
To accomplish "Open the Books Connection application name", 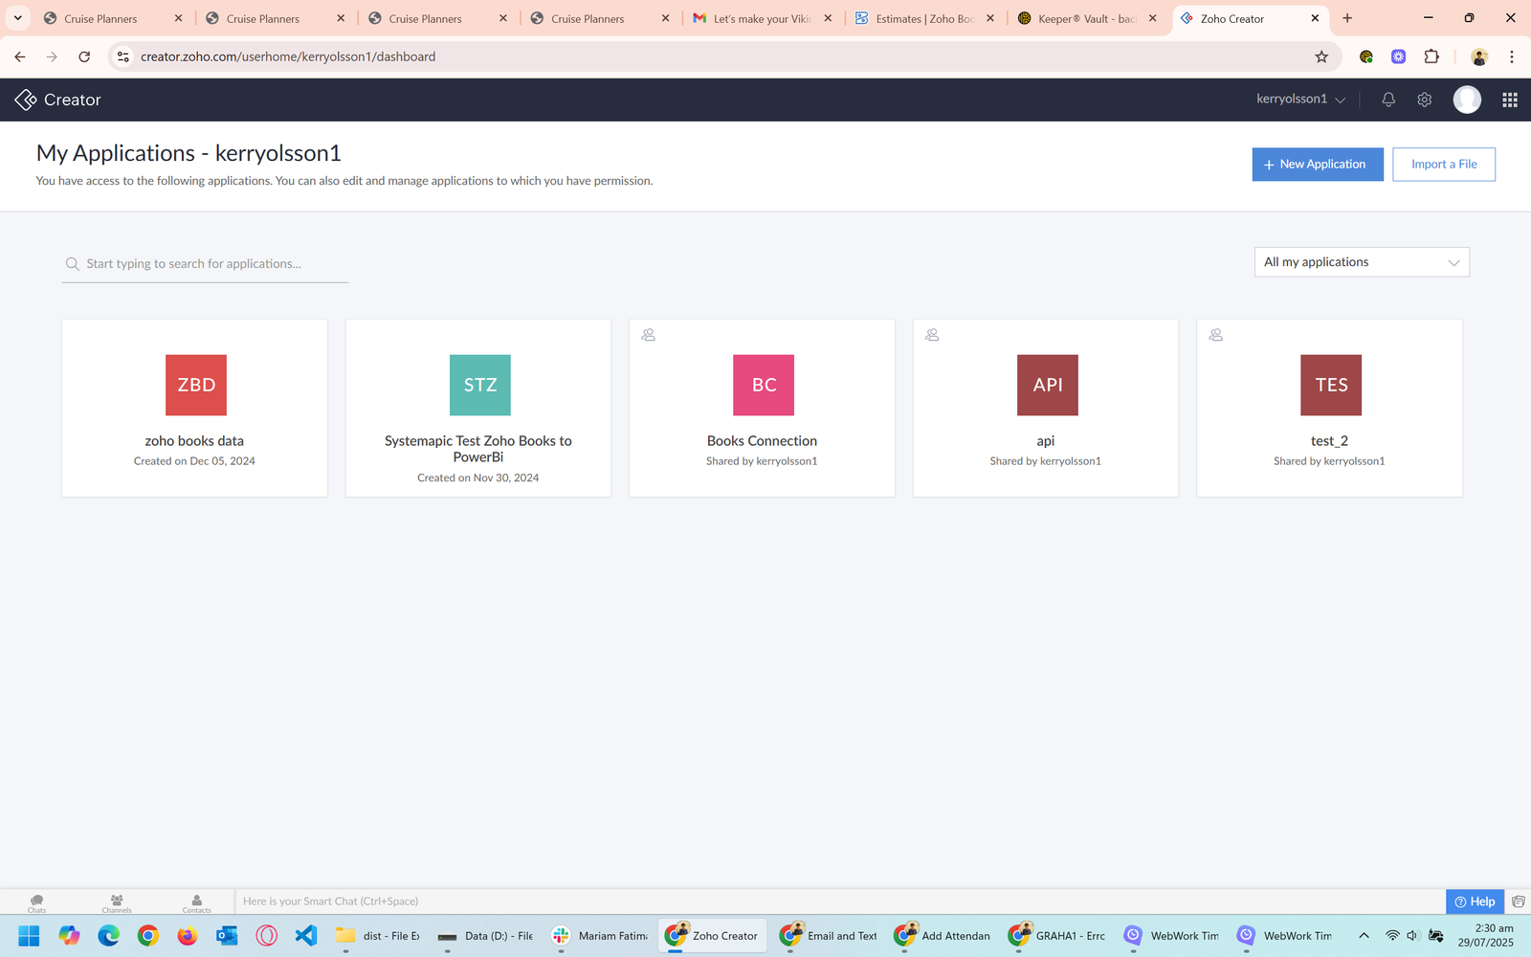I will (x=762, y=441).
